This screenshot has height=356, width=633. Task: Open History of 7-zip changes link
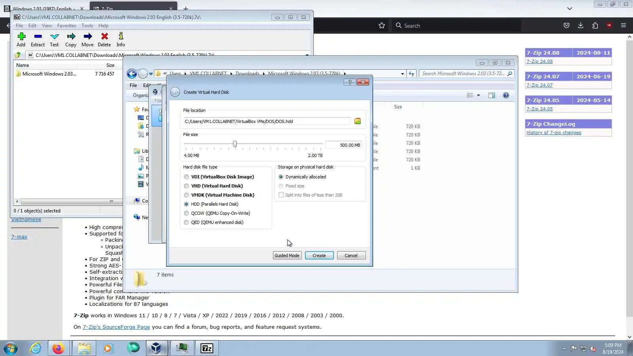(x=554, y=133)
